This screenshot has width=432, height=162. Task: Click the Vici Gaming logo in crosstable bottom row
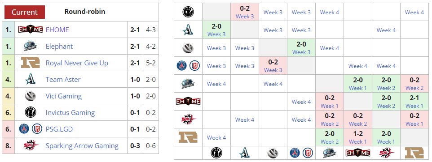273,153
